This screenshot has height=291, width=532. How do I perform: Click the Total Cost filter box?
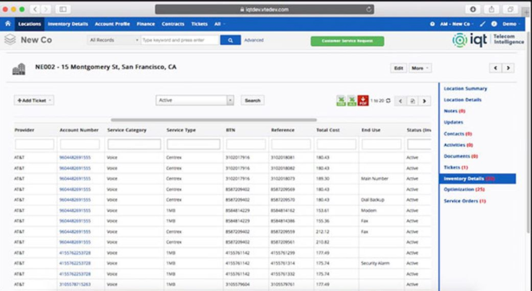[336, 144]
